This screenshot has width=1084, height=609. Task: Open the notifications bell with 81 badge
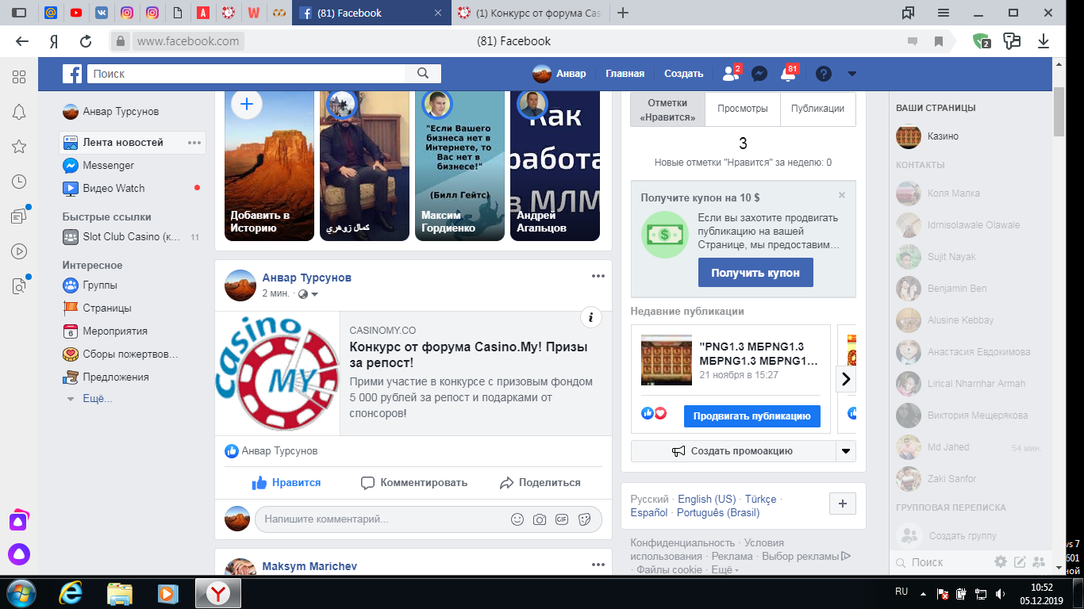click(788, 74)
